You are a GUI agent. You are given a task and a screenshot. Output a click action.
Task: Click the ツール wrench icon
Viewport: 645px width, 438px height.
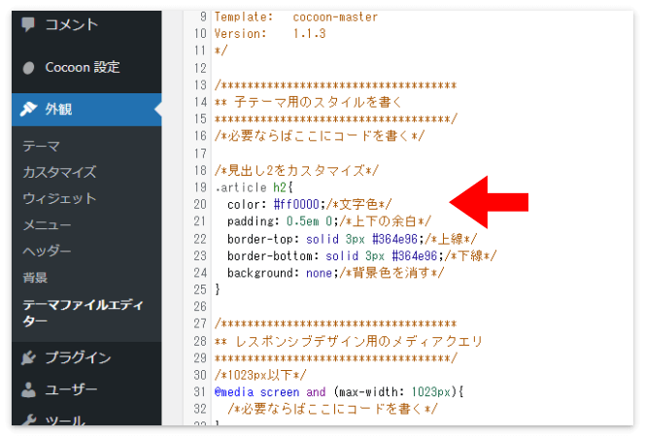28,421
